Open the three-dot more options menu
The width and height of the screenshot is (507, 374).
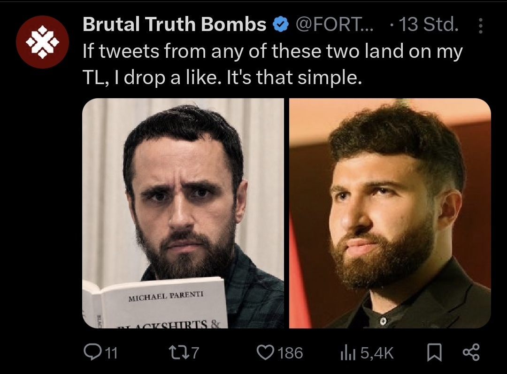click(481, 25)
